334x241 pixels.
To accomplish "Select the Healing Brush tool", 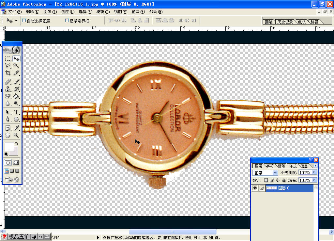I will point(8,81).
